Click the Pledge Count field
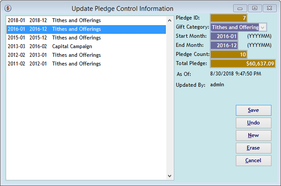 229,55
